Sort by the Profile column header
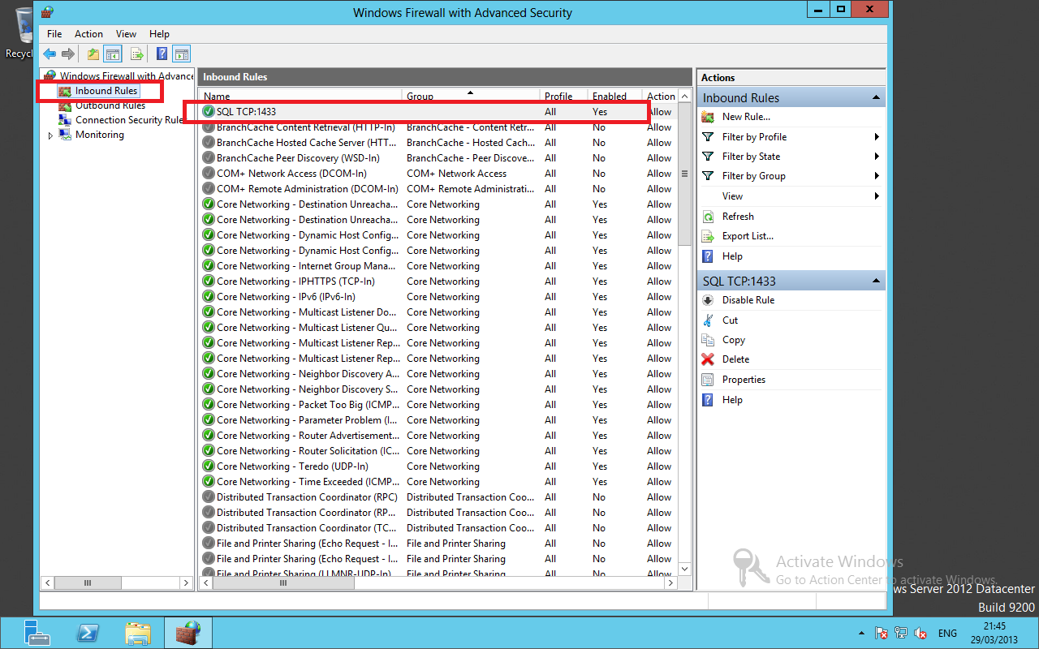 point(564,96)
